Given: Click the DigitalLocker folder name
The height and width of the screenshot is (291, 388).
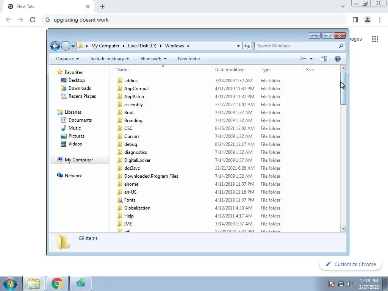Looking at the screenshot, I should point(137,160).
